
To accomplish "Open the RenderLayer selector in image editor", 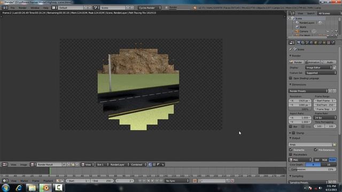I will click(119, 165).
